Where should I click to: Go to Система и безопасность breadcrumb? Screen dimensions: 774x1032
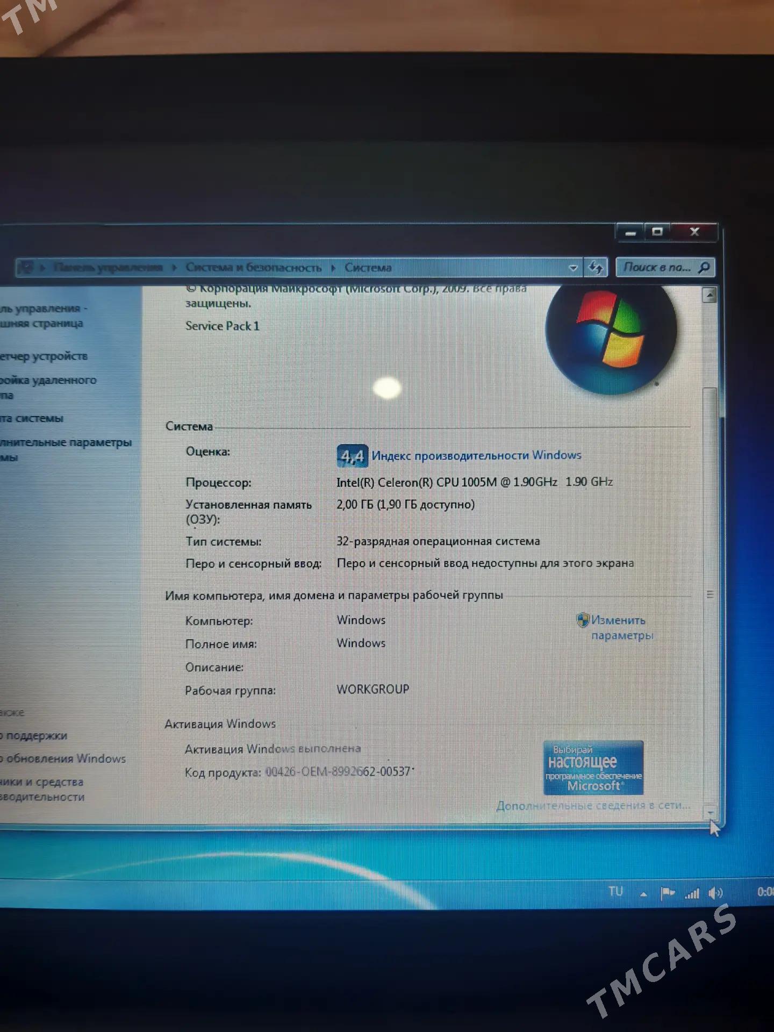coord(253,267)
